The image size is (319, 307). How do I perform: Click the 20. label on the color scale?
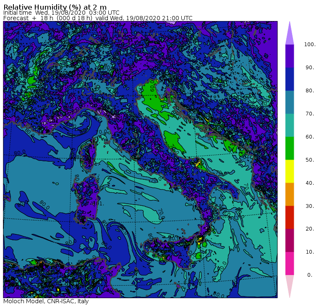tap(310, 229)
